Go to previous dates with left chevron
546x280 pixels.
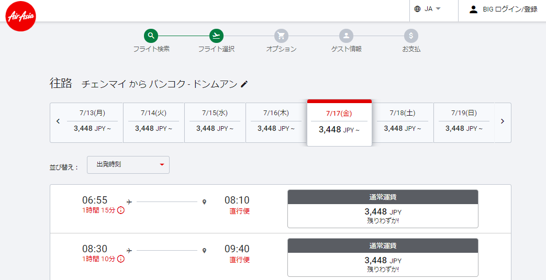point(58,121)
